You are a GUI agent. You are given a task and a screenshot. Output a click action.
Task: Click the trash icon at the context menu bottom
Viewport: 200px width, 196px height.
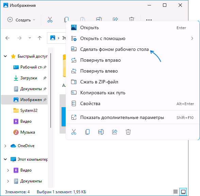128,132
